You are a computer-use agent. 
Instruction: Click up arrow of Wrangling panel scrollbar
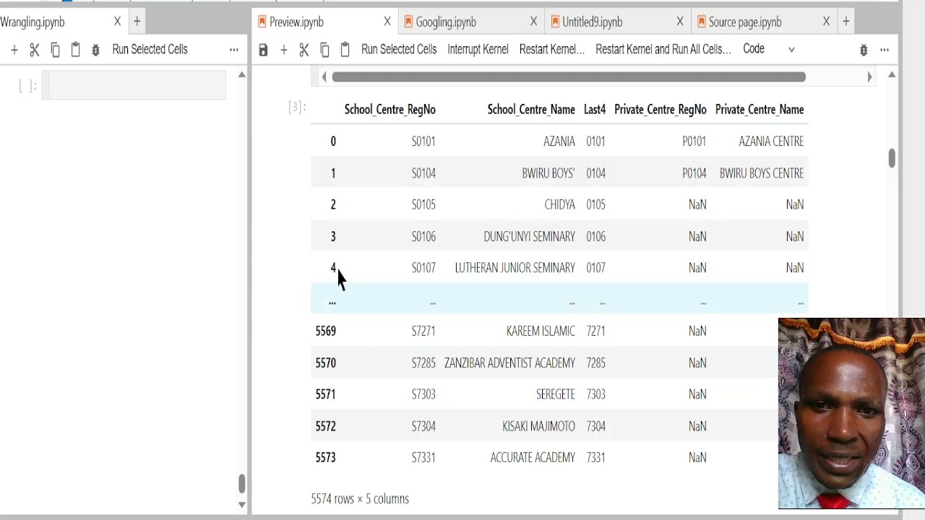click(242, 74)
